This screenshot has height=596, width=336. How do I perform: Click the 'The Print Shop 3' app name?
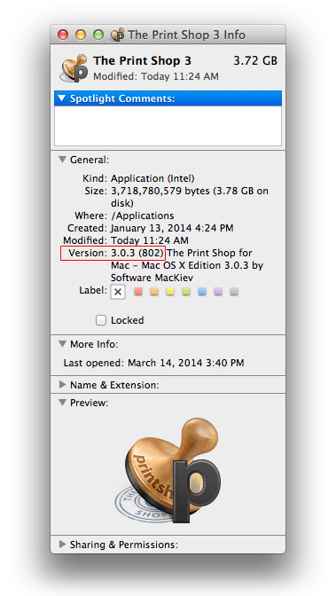point(142,61)
